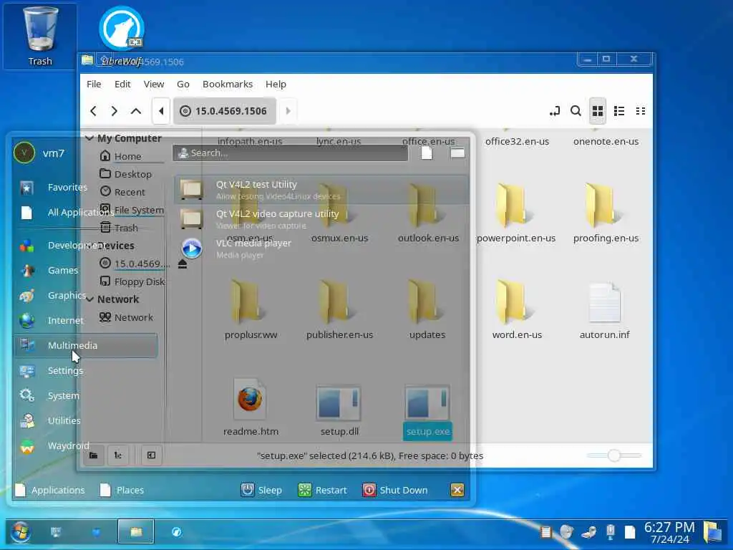733x550 pixels.
Task: Hide the file manager sidebar
Action: pos(152,455)
